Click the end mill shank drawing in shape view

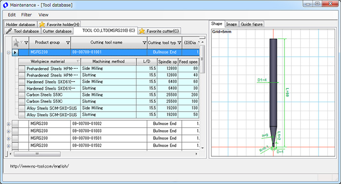pyautogui.click(x=273, y=83)
